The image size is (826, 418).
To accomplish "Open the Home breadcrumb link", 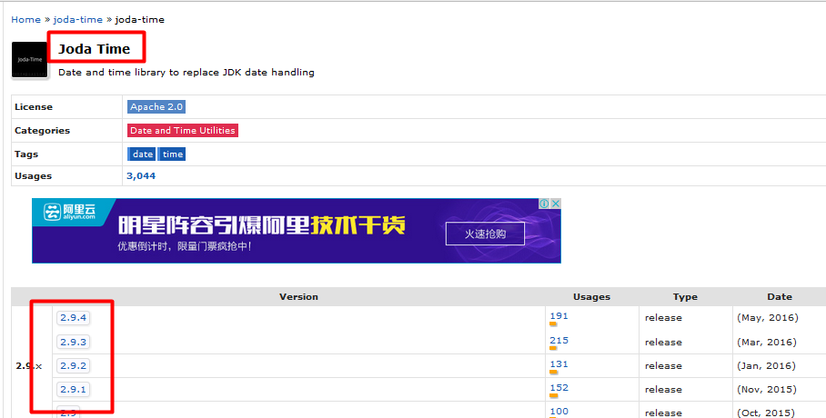I will coord(25,19).
